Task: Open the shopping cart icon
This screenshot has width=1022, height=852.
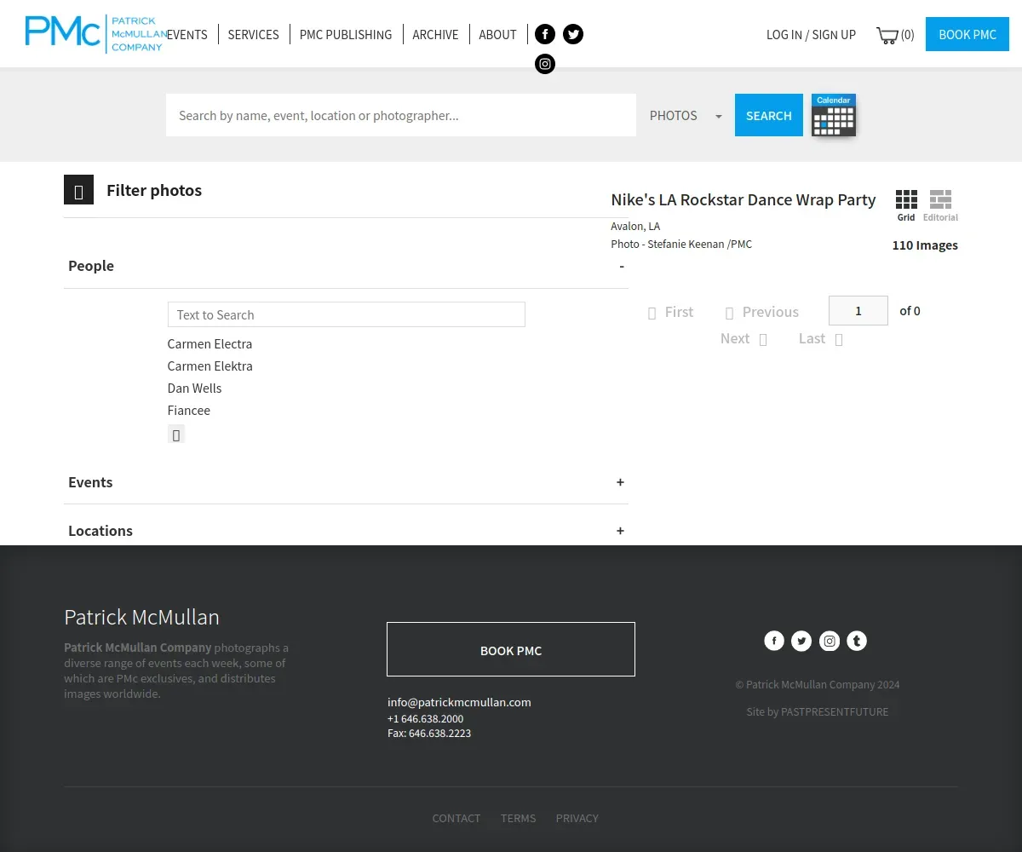Action: (x=887, y=35)
